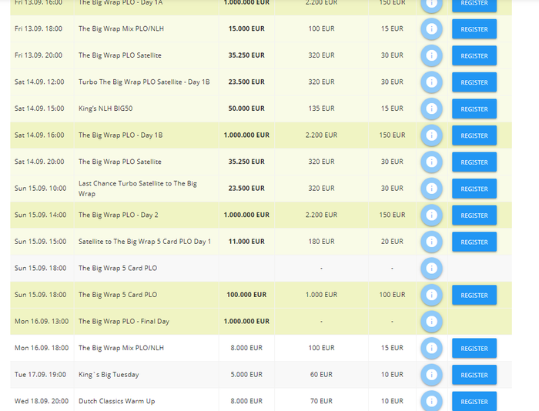The height and width of the screenshot is (411, 539).
Task: Click the '100 EUR' fee in 5 Card PLO row
Action: [392, 295]
